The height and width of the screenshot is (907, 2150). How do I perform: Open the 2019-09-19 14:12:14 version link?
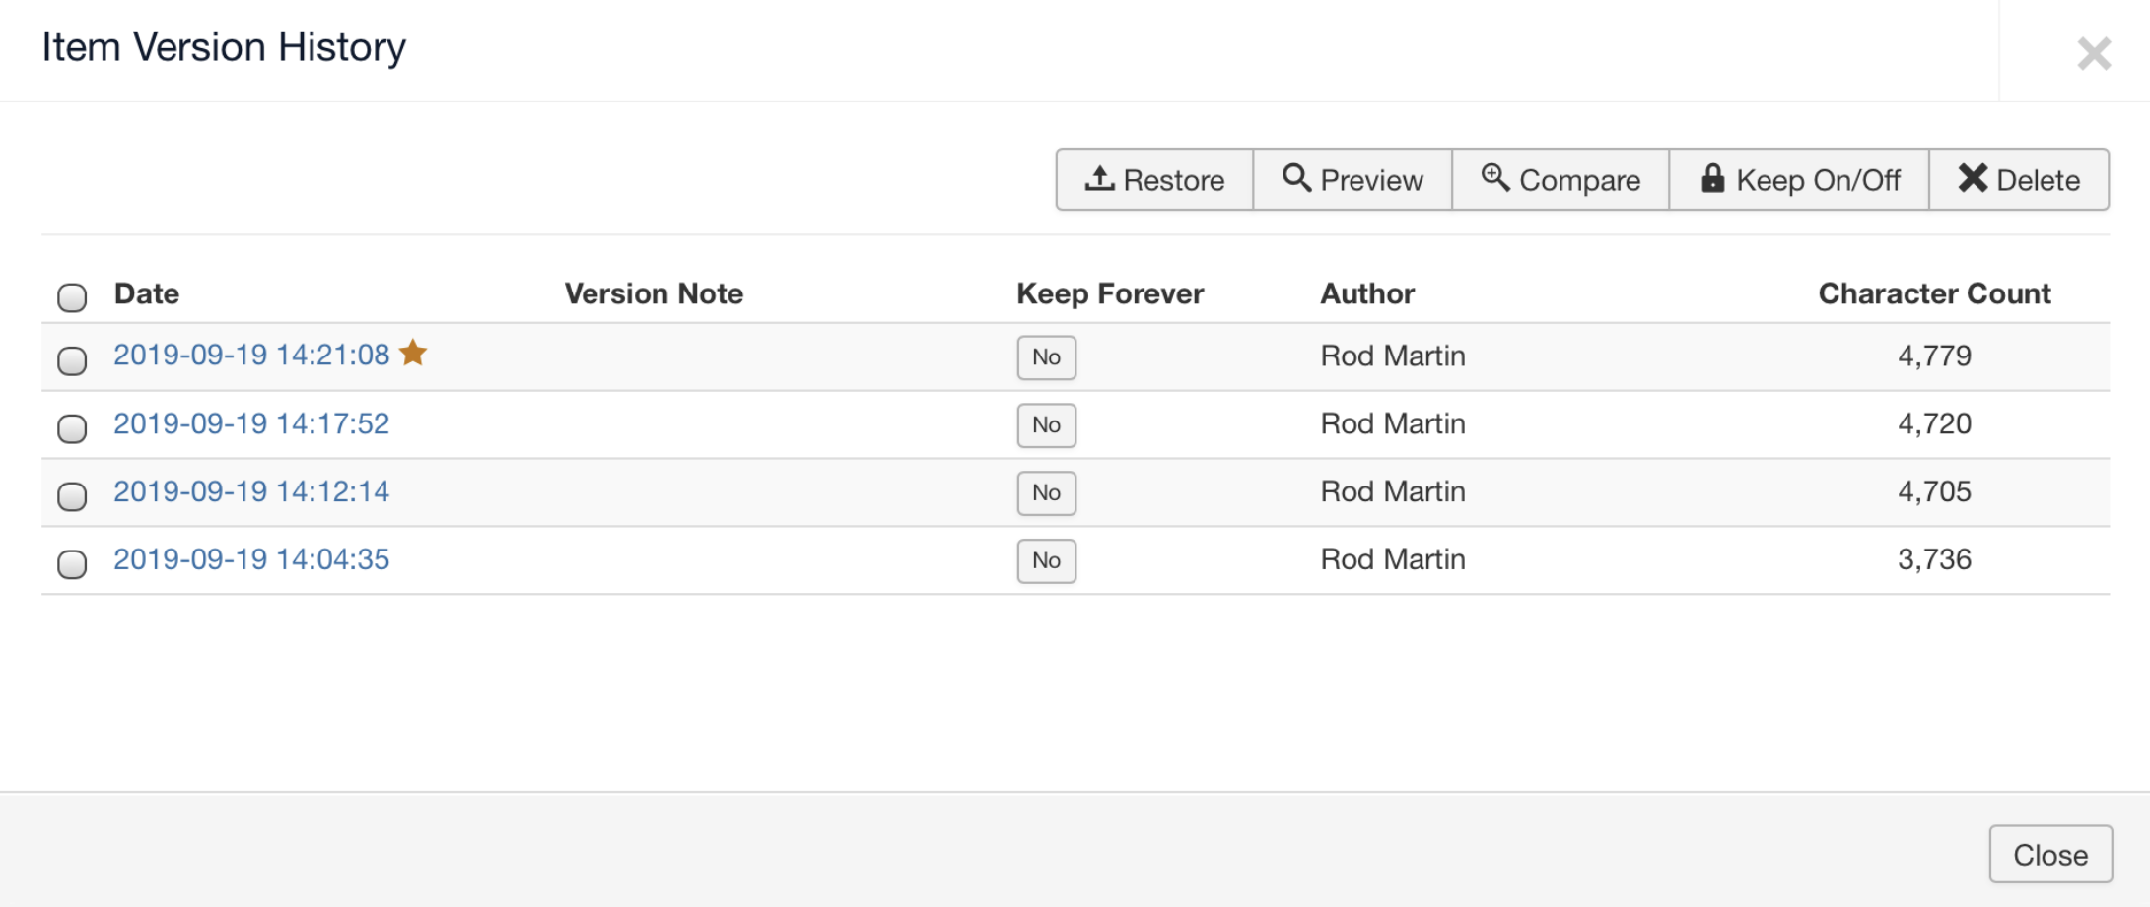(x=251, y=491)
